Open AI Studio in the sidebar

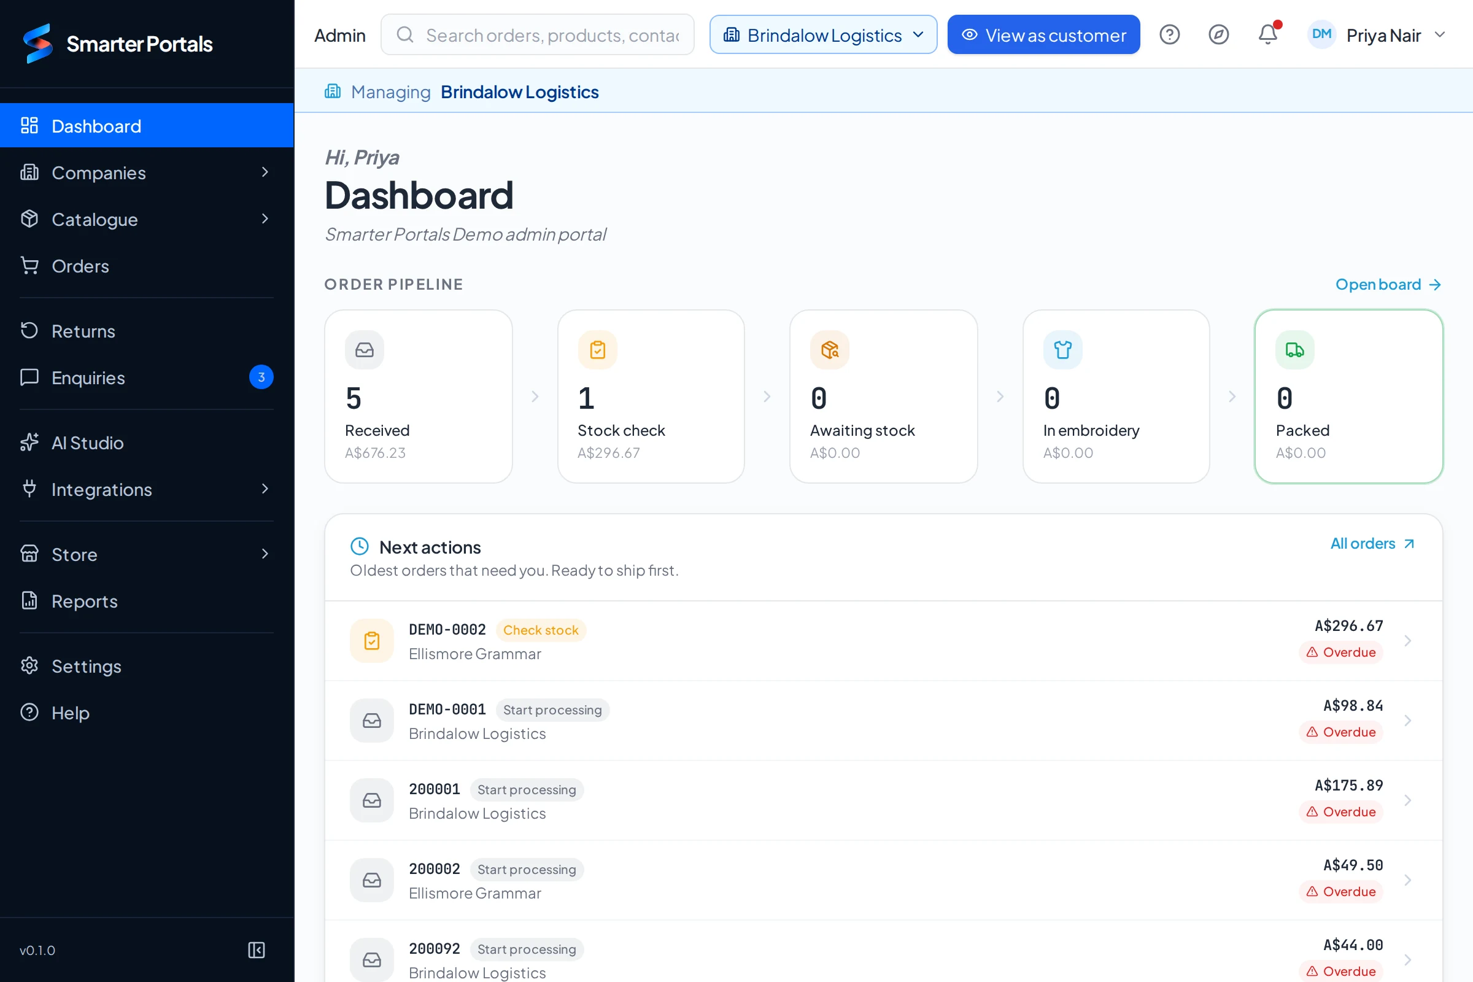pos(147,443)
